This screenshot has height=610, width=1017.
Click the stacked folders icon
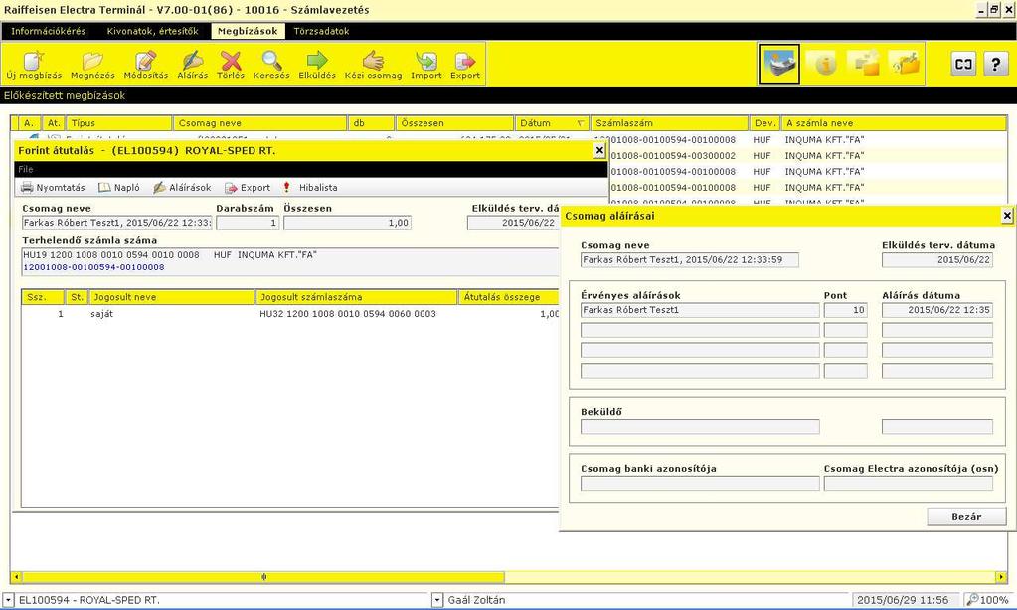[x=865, y=64]
